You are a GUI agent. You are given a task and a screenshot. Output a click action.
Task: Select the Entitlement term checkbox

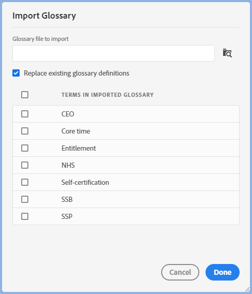25,148
